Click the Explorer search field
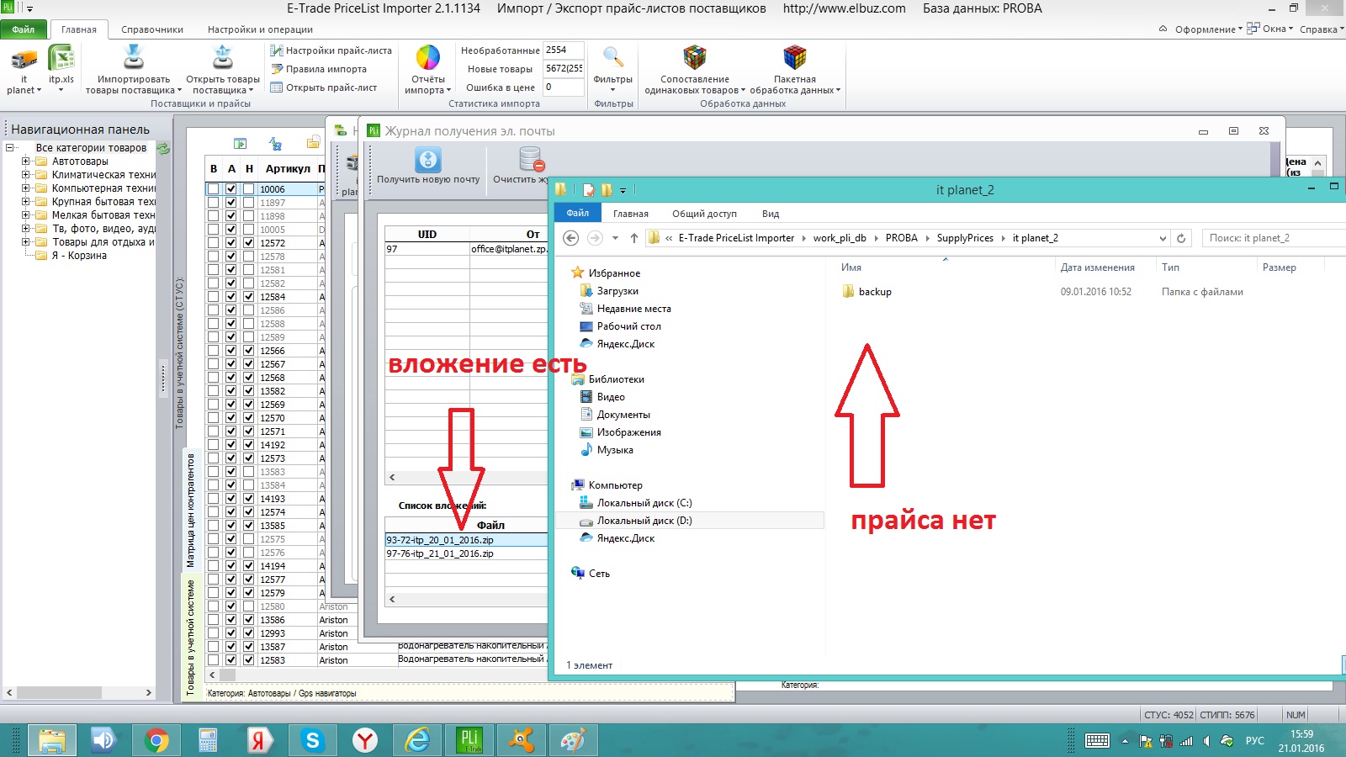 [x=1274, y=238]
